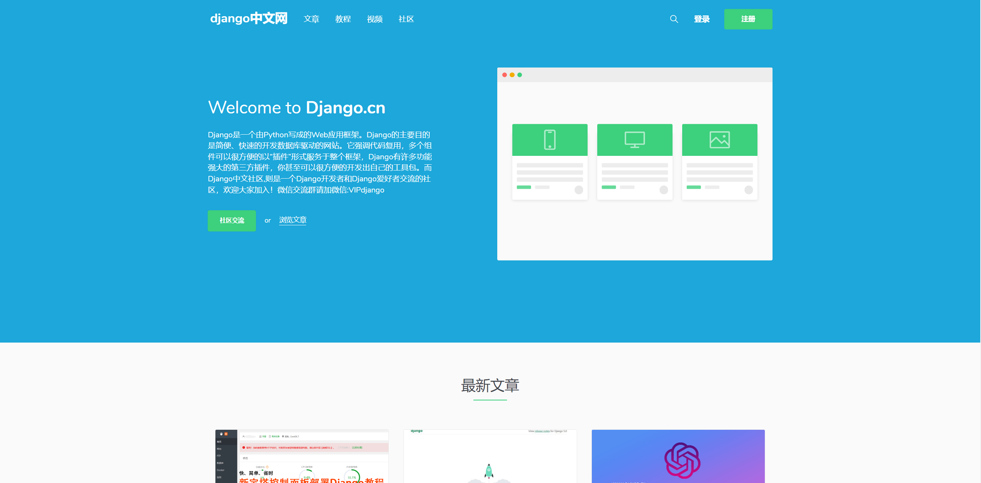Open the 教程 nav menu
Screen dimensions: 981x483
click(343, 19)
